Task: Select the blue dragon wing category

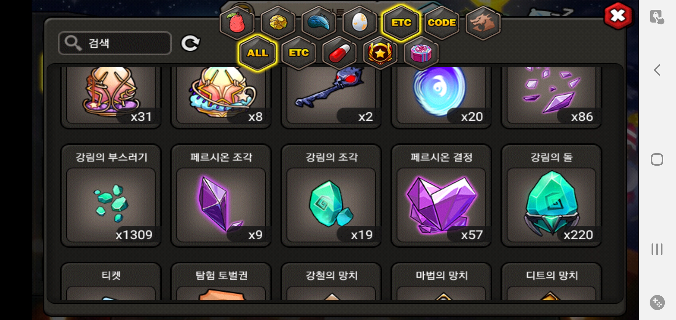Action: (x=319, y=23)
